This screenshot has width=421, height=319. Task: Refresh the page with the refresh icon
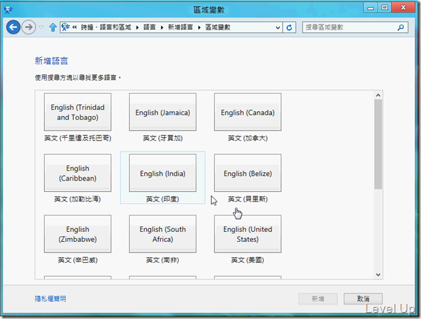pyautogui.click(x=289, y=28)
